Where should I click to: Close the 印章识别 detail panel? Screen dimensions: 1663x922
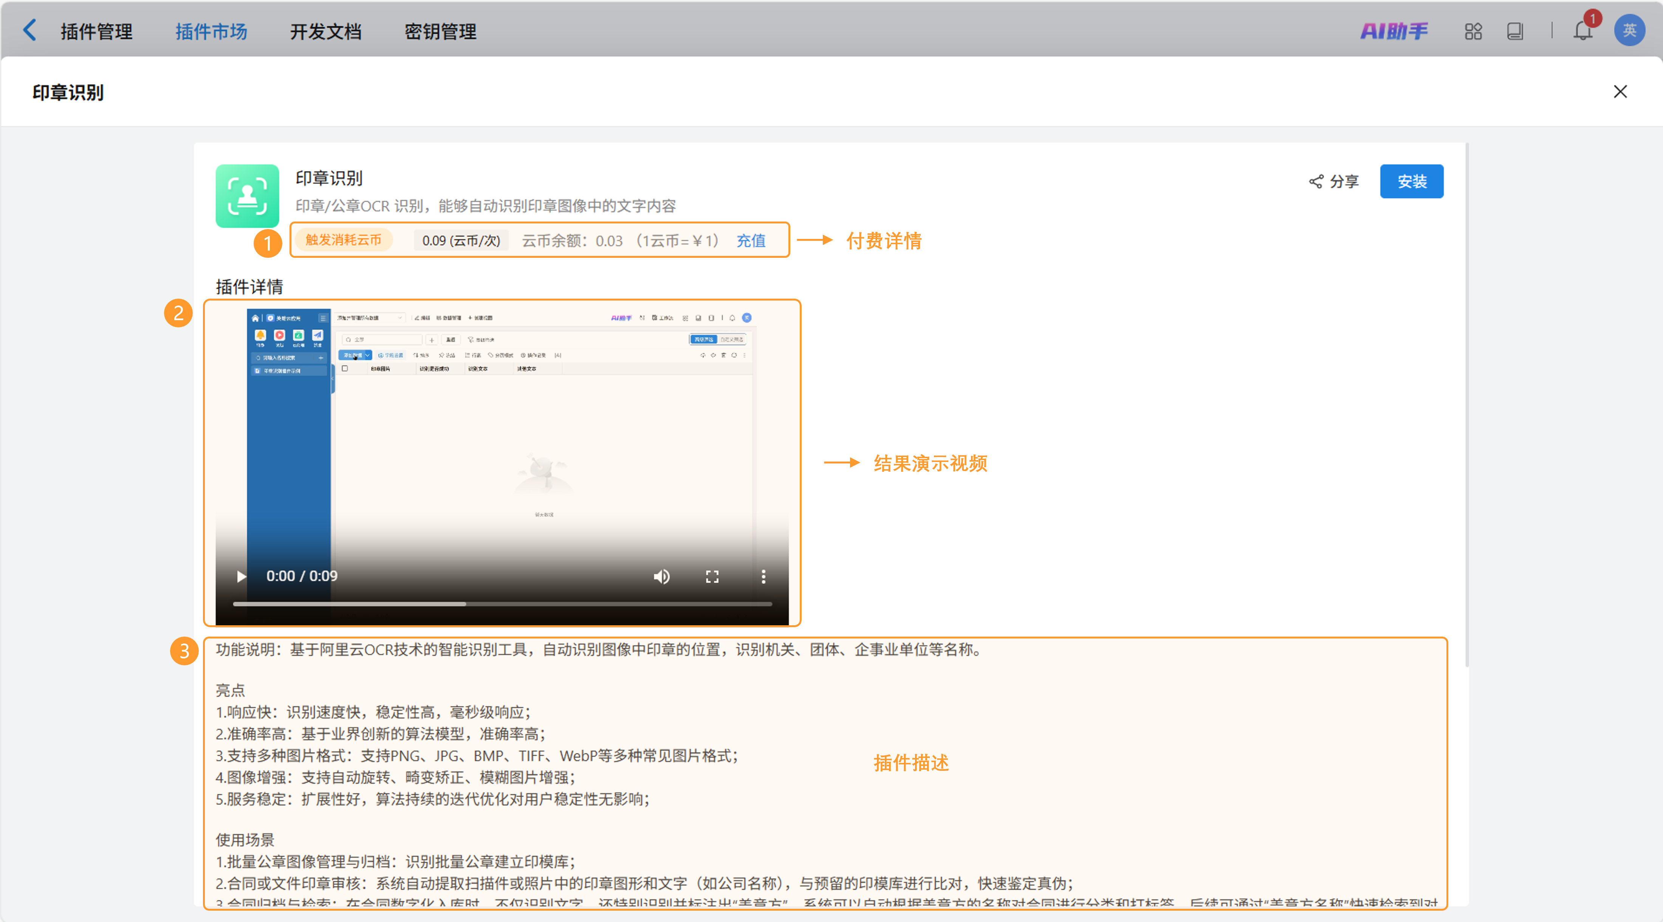click(1620, 92)
